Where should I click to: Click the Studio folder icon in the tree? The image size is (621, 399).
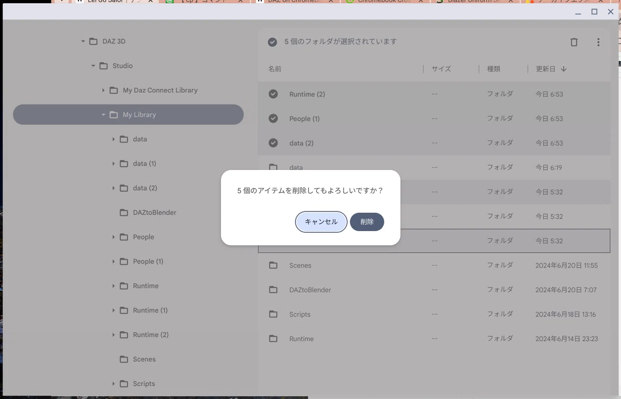click(103, 66)
